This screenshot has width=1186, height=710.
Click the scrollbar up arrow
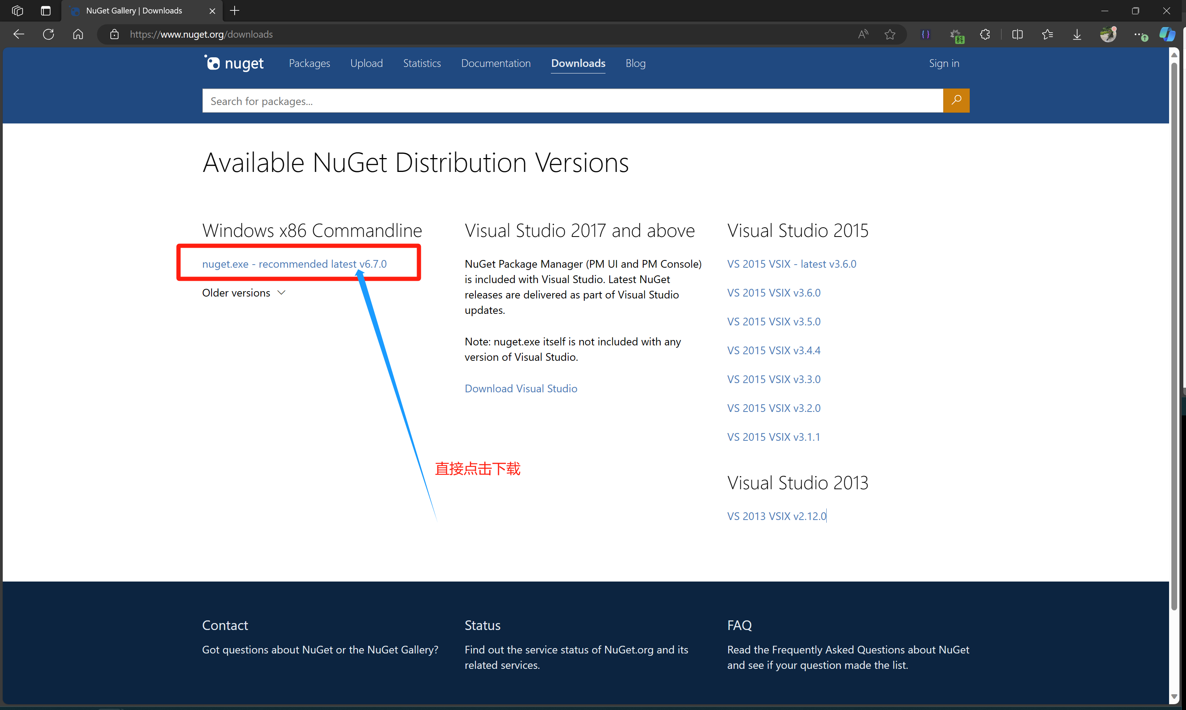tap(1174, 55)
